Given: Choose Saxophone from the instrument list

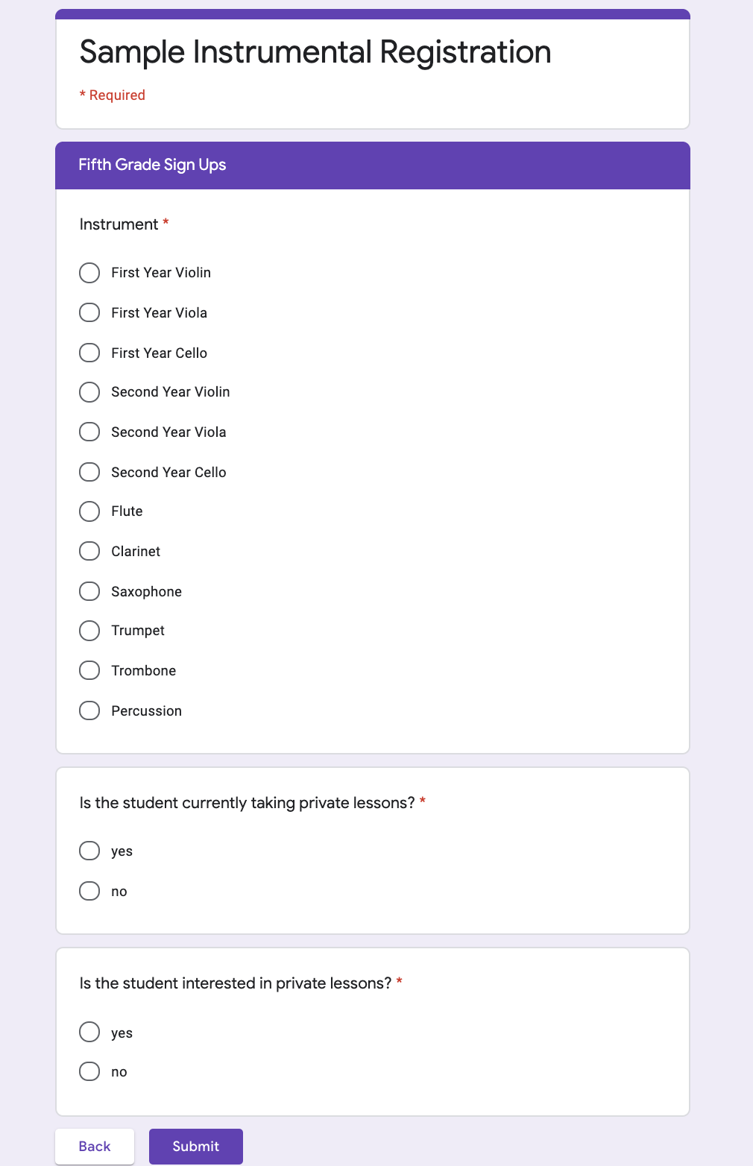Looking at the screenshot, I should click(x=89, y=591).
